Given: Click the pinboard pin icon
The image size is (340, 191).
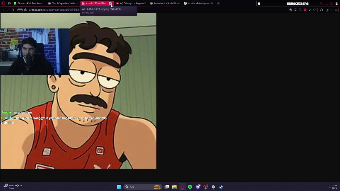Looking at the screenshot, I should click(295, 10).
